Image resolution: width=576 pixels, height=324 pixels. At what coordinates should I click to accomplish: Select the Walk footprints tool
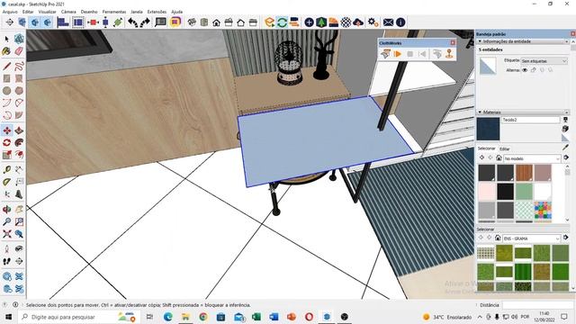(x=6, y=261)
